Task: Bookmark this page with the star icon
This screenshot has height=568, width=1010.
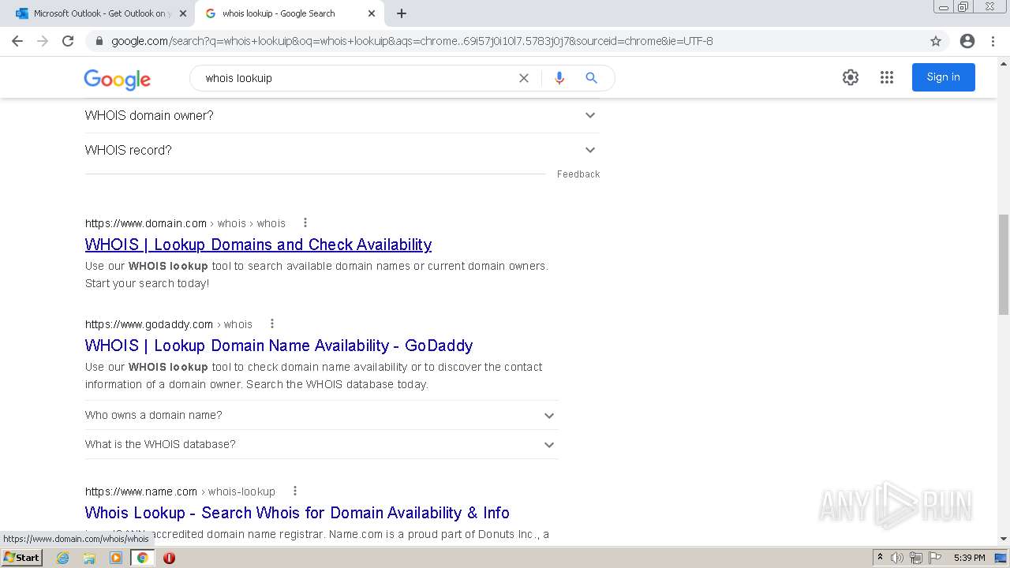Action: [x=936, y=41]
